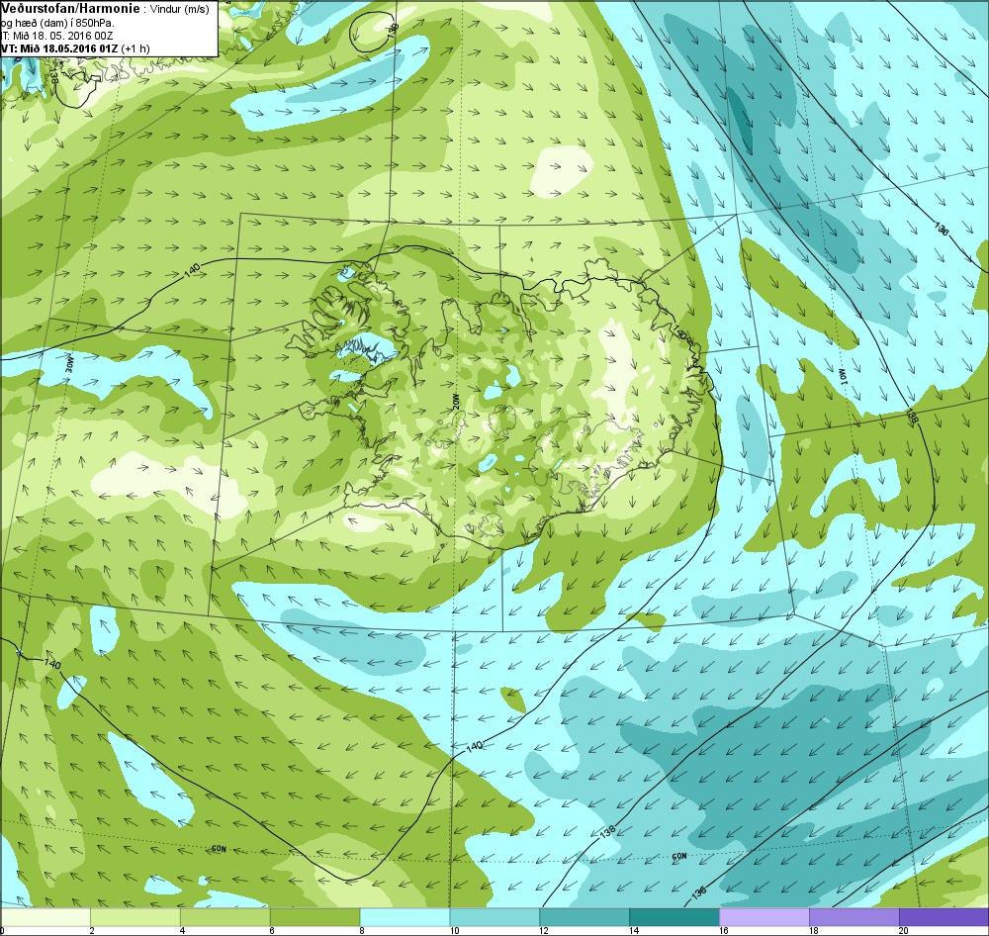Click the valid time 'Mið 18.05.2016 01Z'
The image size is (989, 936).
67,47
